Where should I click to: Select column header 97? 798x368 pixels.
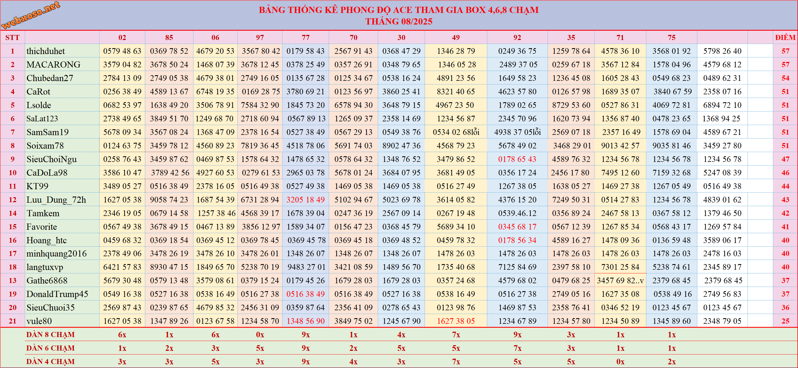pos(260,37)
